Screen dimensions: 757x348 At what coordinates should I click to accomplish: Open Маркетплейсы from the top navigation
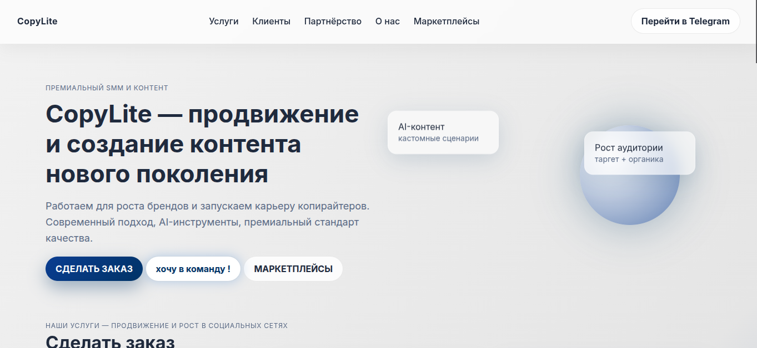pyautogui.click(x=446, y=21)
